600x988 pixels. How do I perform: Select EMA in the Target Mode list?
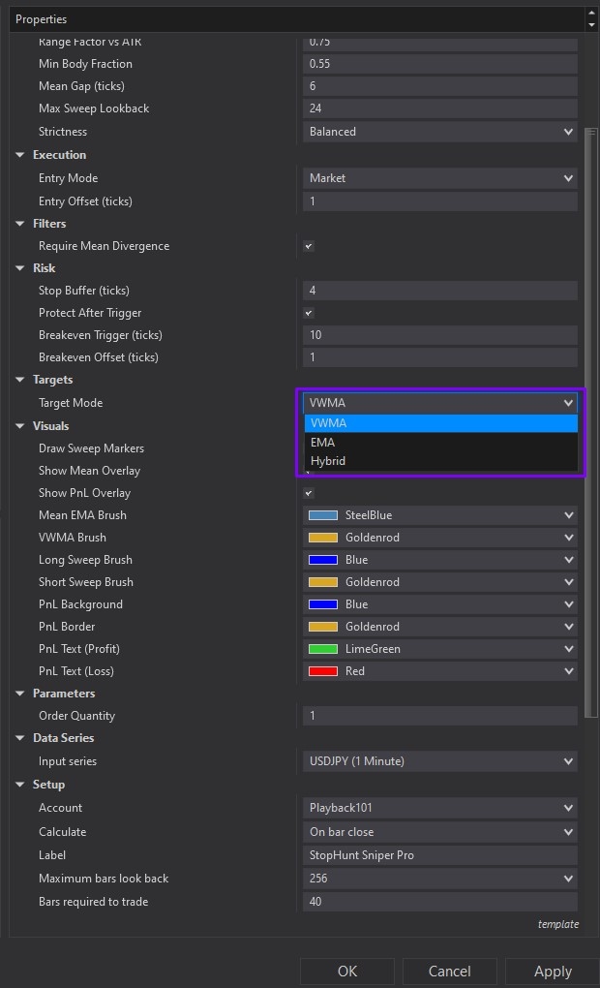(x=440, y=442)
